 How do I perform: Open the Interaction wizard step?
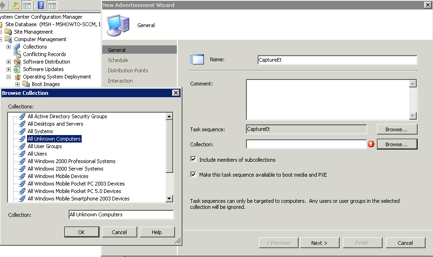(x=120, y=81)
